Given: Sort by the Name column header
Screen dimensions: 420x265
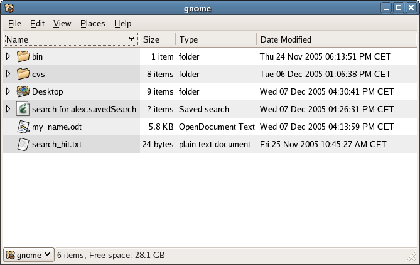Looking at the screenshot, I should (x=71, y=39).
